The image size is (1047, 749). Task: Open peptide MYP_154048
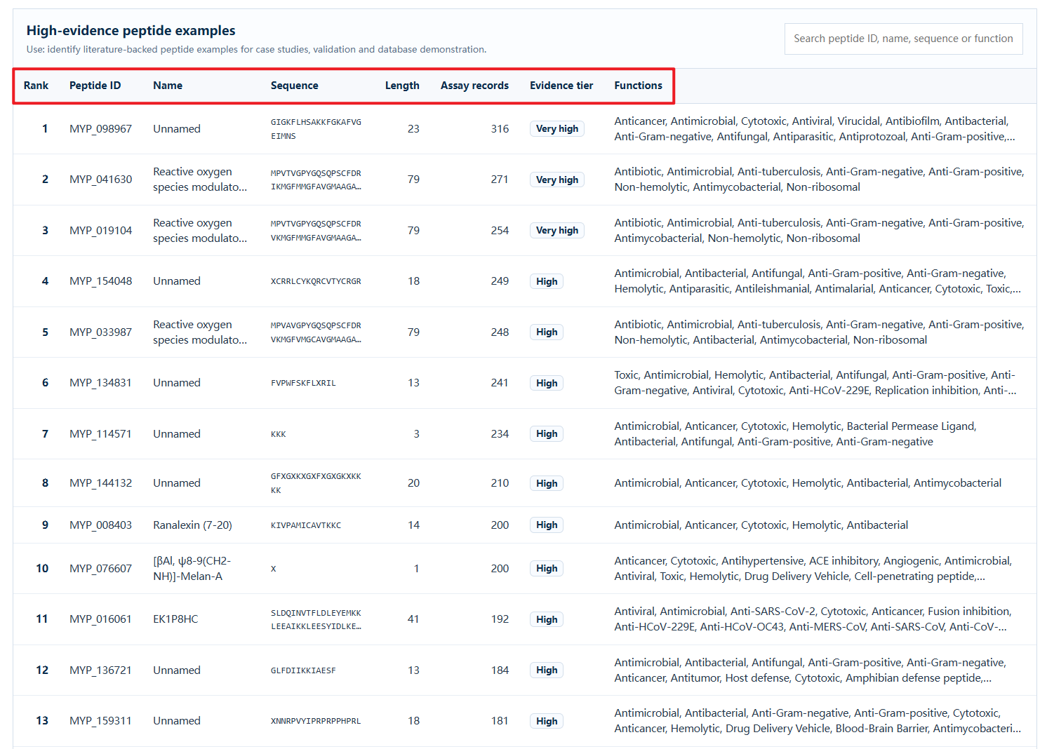pyautogui.click(x=100, y=281)
